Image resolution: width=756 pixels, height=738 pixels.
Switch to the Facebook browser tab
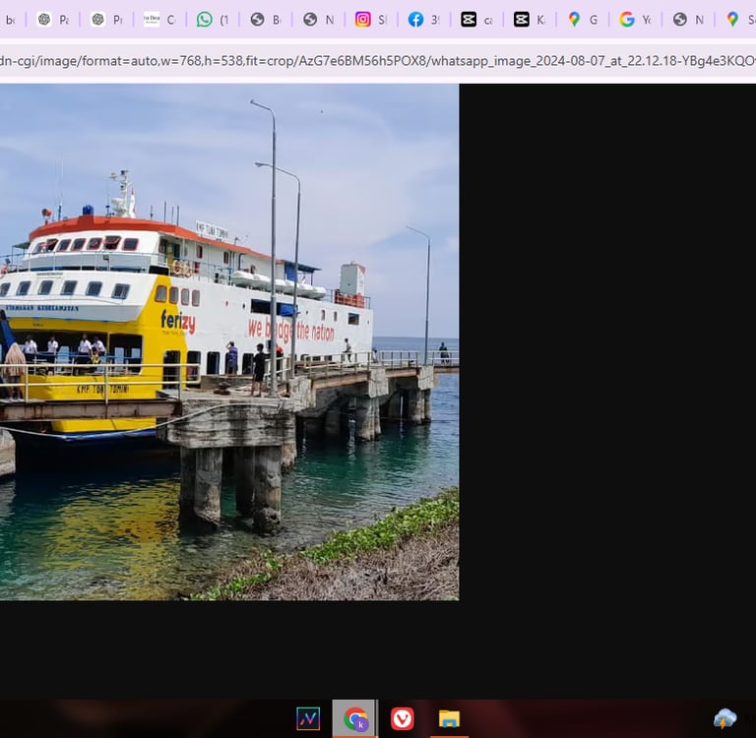(x=424, y=20)
